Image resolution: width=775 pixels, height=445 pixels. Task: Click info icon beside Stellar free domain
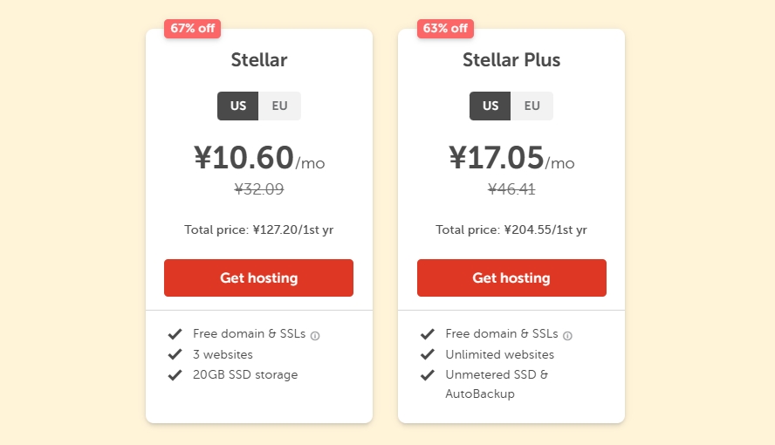315,335
